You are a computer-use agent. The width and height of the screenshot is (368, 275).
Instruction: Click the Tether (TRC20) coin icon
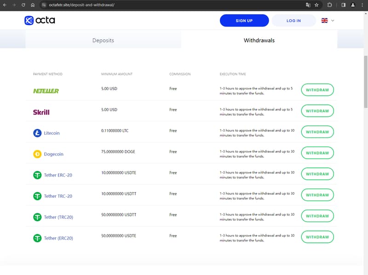pyautogui.click(x=37, y=217)
